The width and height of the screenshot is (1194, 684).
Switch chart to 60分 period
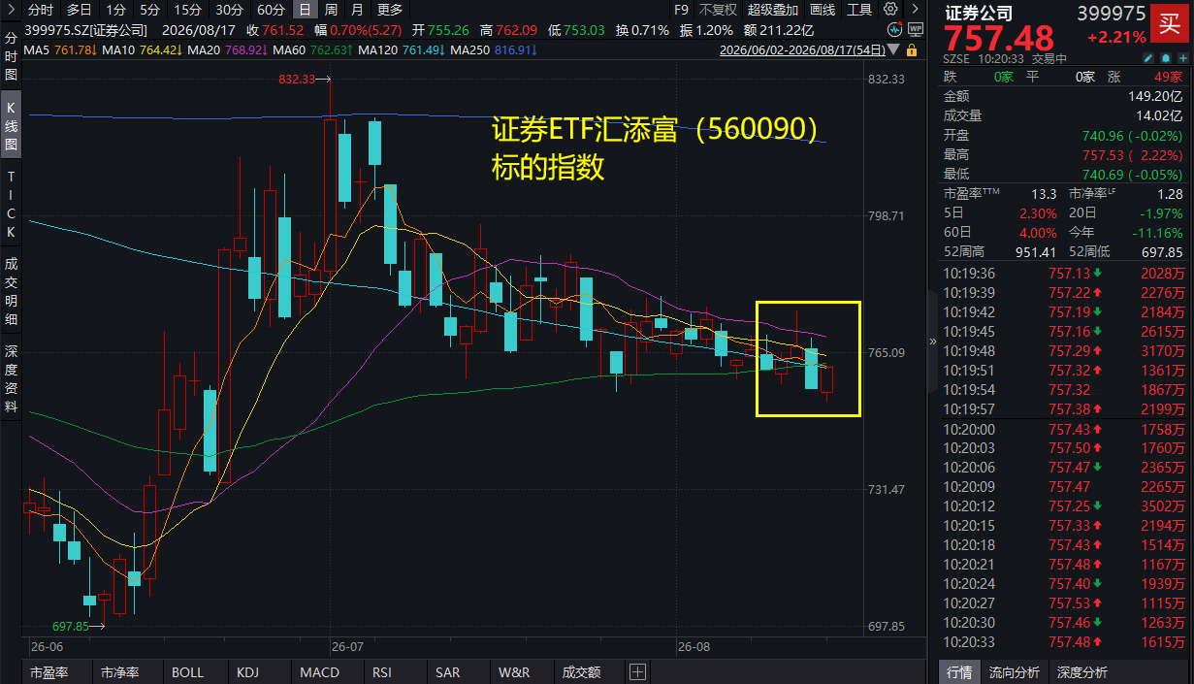click(x=271, y=10)
